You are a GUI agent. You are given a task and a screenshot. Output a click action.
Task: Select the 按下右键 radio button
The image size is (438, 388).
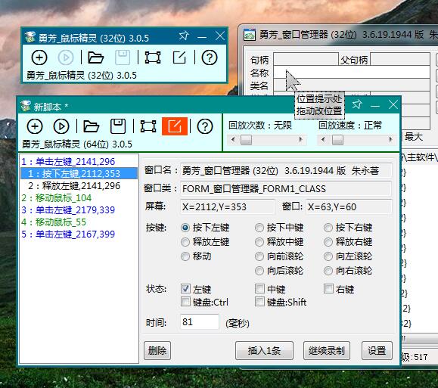tap(328, 228)
